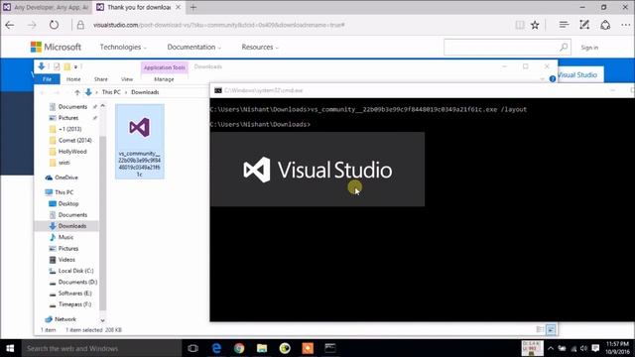
Task: Click the taskbar search box
Action: point(101,348)
